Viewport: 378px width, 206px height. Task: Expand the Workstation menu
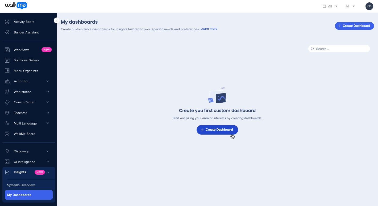48,92
